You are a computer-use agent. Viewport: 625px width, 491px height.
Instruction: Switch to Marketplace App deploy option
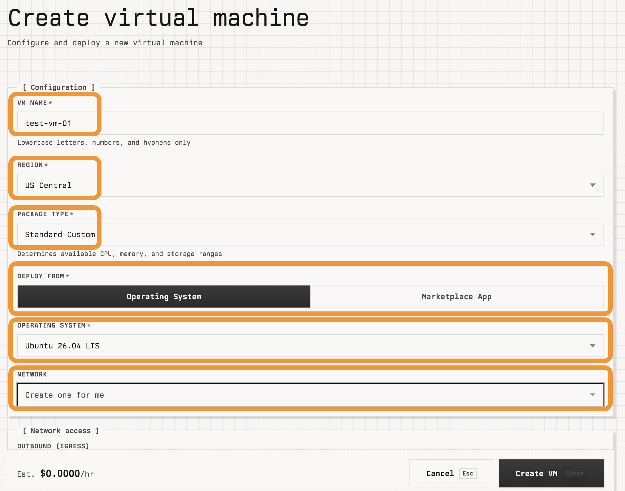pos(457,297)
